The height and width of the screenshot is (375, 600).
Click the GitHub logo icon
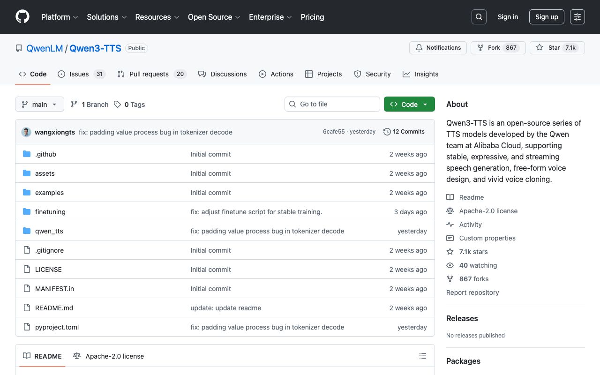point(22,17)
